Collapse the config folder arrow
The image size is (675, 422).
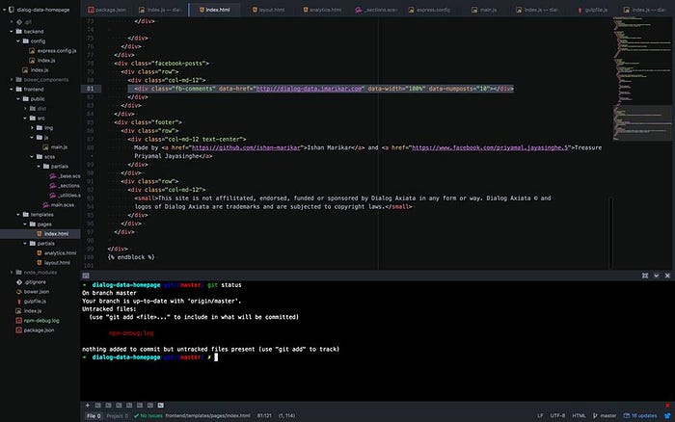(18, 40)
